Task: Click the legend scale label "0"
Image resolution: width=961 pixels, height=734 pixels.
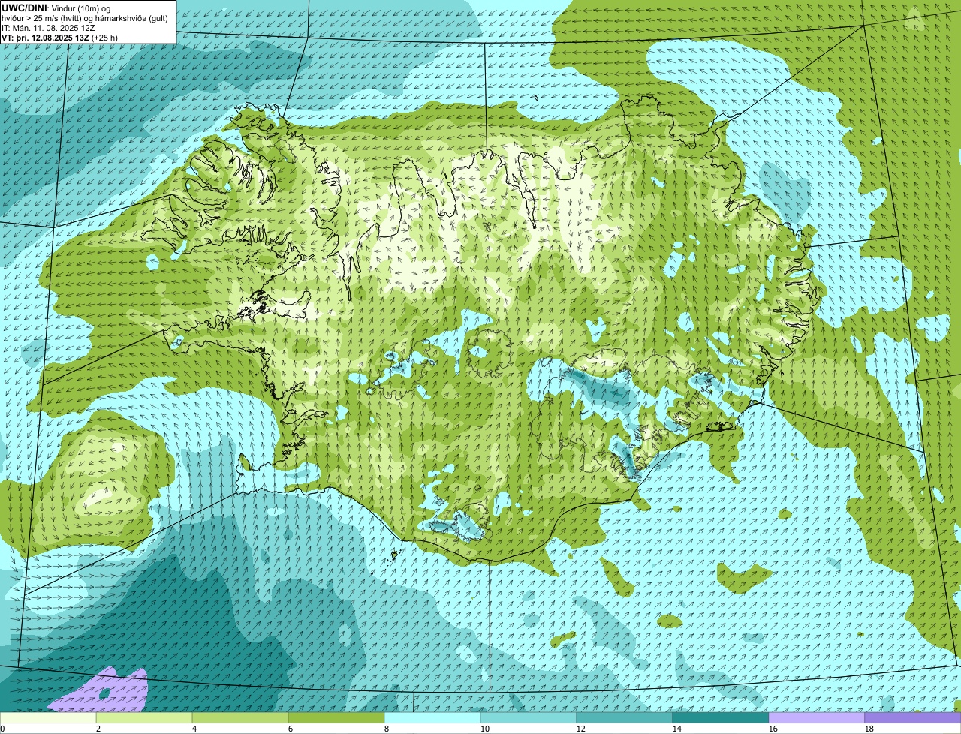Action: click(x=2, y=729)
